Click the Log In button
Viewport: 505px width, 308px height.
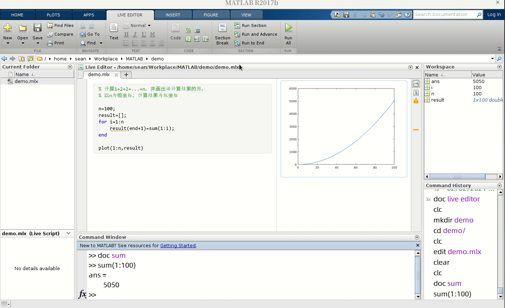tap(494, 15)
